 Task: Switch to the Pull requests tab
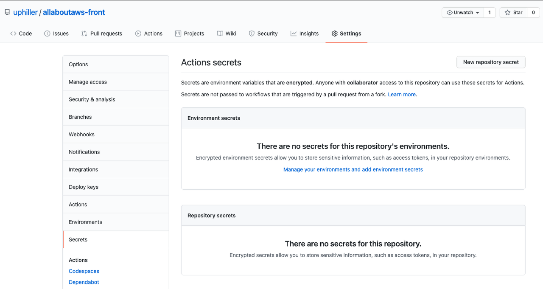(x=102, y=34)
